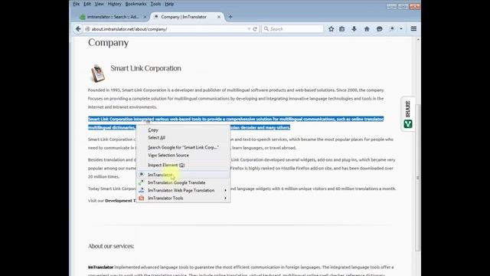Image resolution: width=490 pixels, height=276 pixels.
Task: Open the chat bubble toolbar icon
Action: (x=380, y=29)
